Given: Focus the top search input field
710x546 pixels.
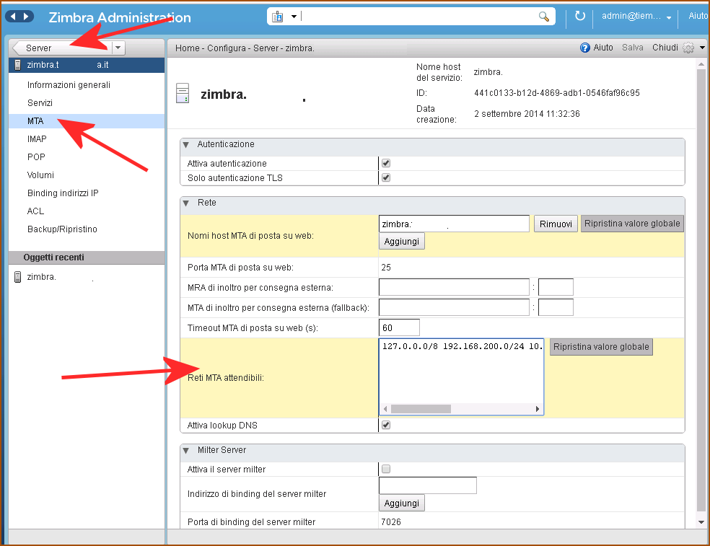Looking at the screenshot, I should click(418, 17).
